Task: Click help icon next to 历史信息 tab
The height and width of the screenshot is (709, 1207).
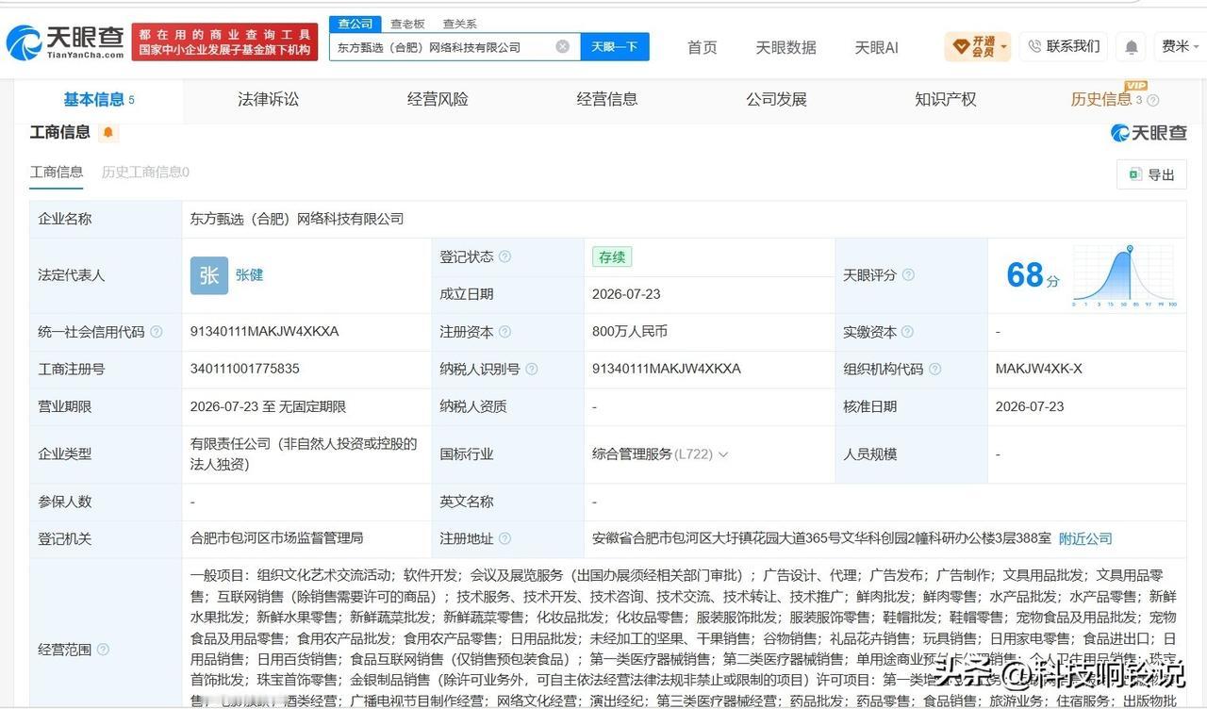Action: click(1152, 100)
